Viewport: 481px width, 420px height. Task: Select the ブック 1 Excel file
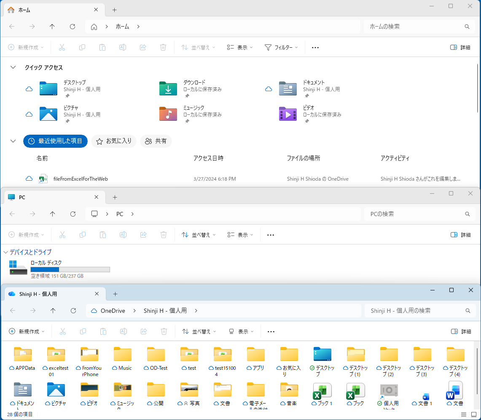[x=322, y=392]
